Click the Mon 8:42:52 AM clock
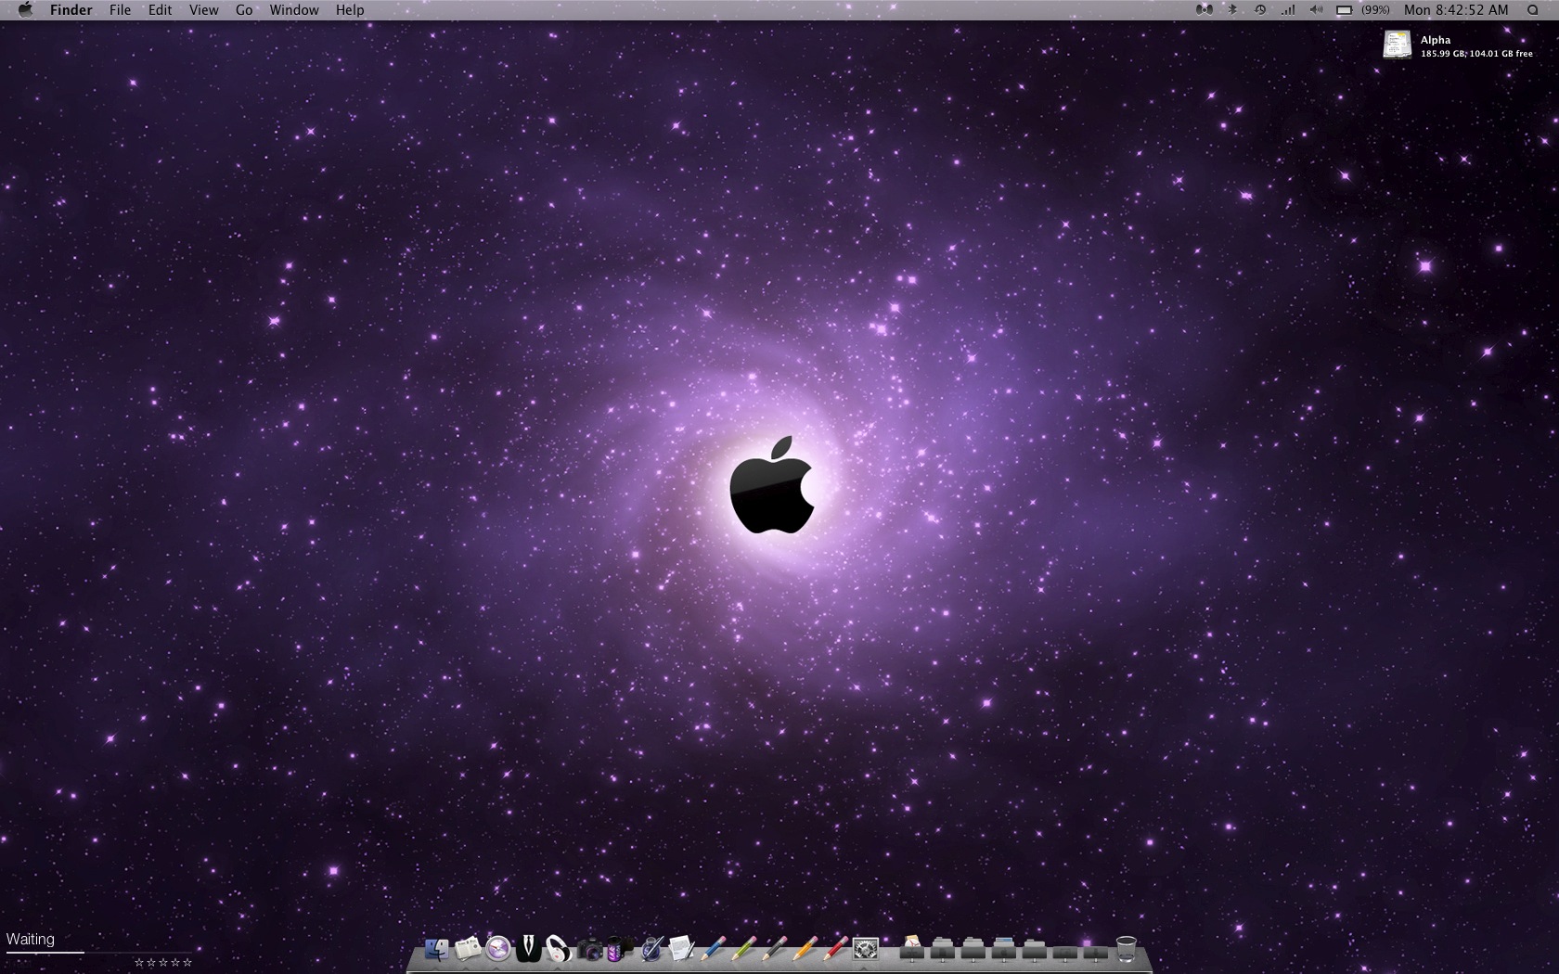Screen dimensions: 1559x974 point(1456,10)
